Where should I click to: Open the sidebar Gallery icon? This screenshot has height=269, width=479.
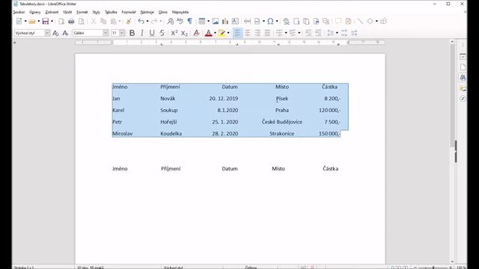pyautogui.click(x=463, y=88)
